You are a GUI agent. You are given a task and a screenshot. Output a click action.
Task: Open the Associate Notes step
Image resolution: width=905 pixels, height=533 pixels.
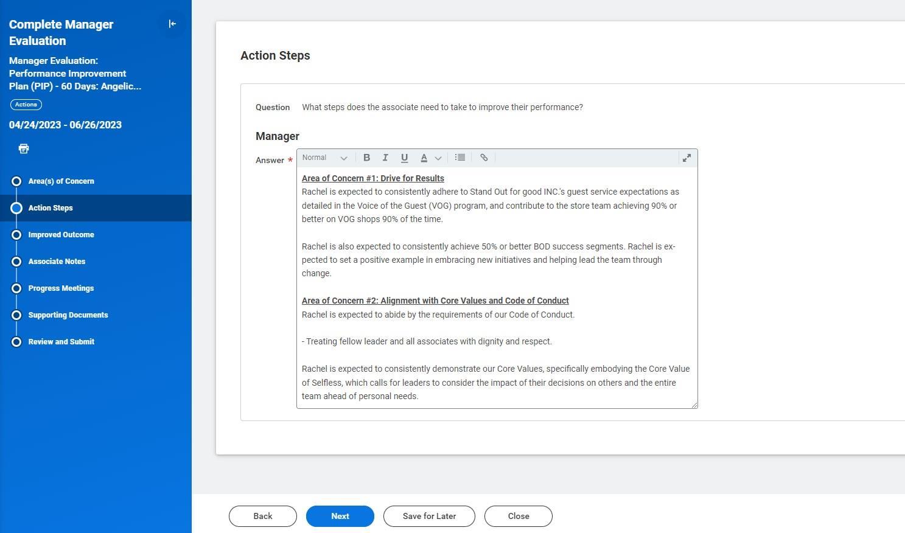[x=57, y=262]
